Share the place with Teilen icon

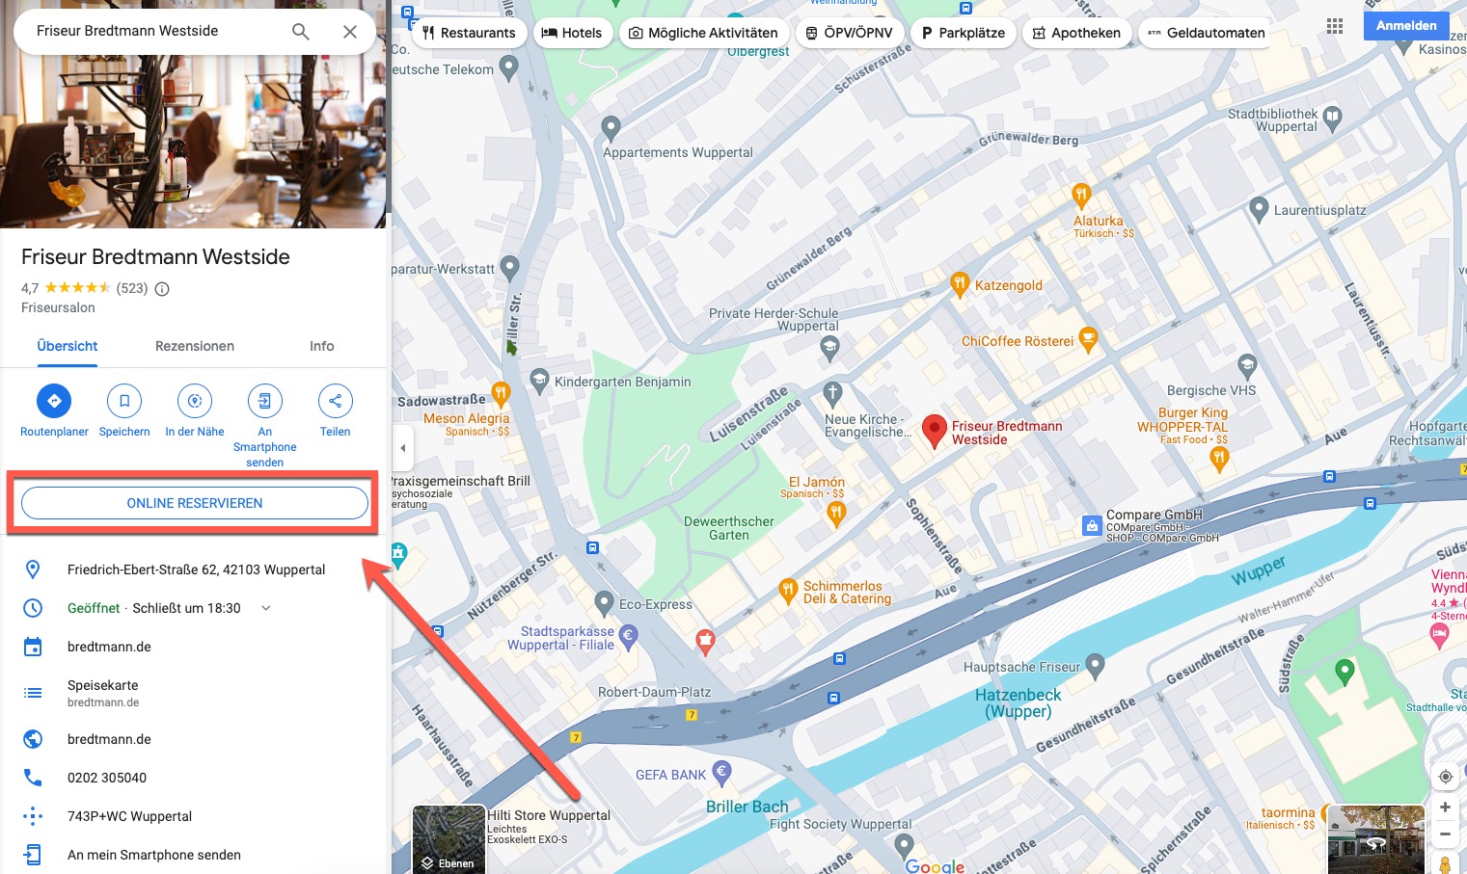point(336,401)
